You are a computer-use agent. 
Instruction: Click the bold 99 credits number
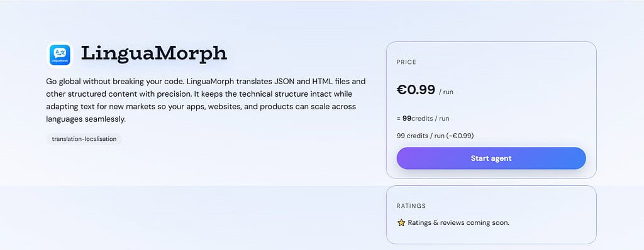point(407,118)
